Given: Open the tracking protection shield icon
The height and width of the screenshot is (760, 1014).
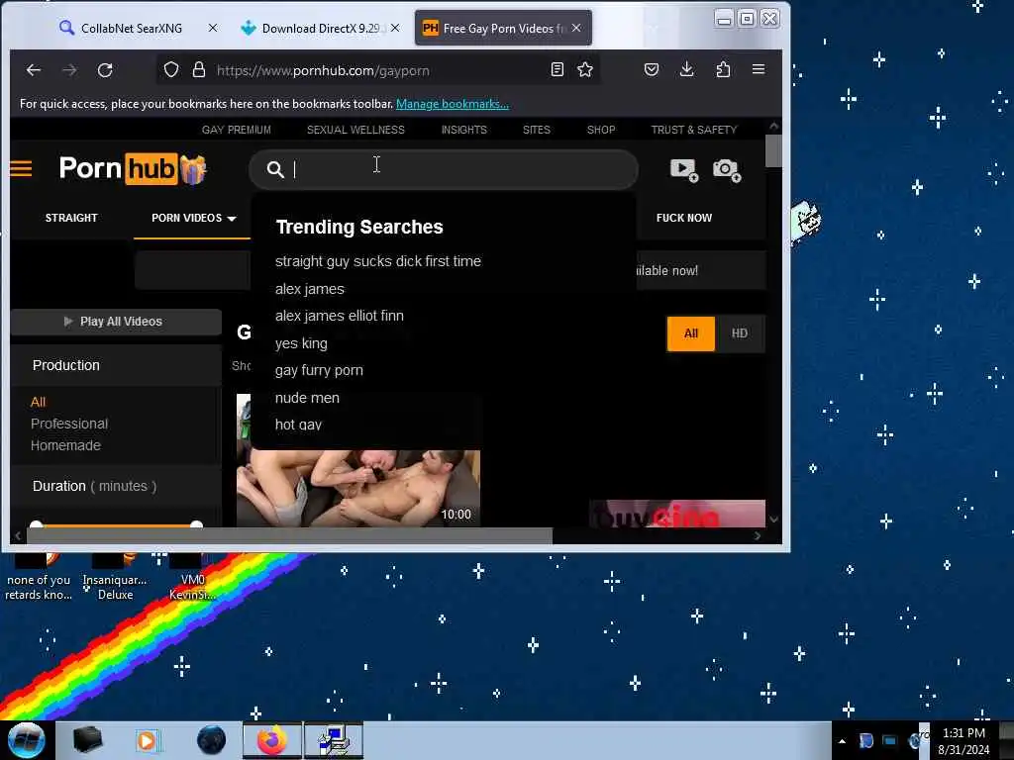Looking at the screenshot, I should [170, 70].
